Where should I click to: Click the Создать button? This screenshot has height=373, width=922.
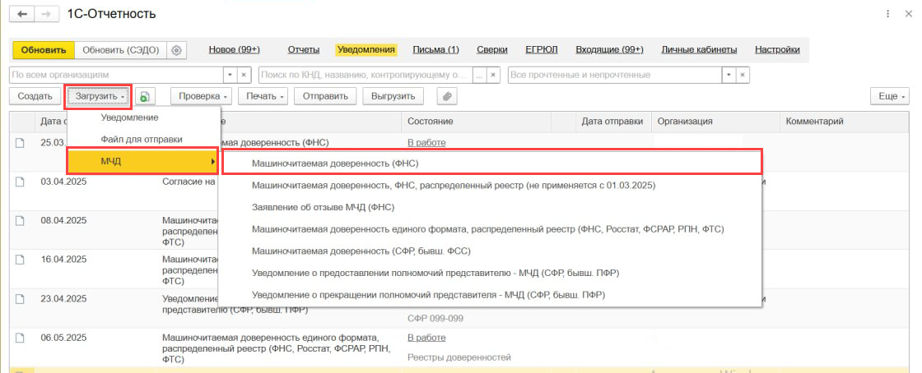click(35, 96)
